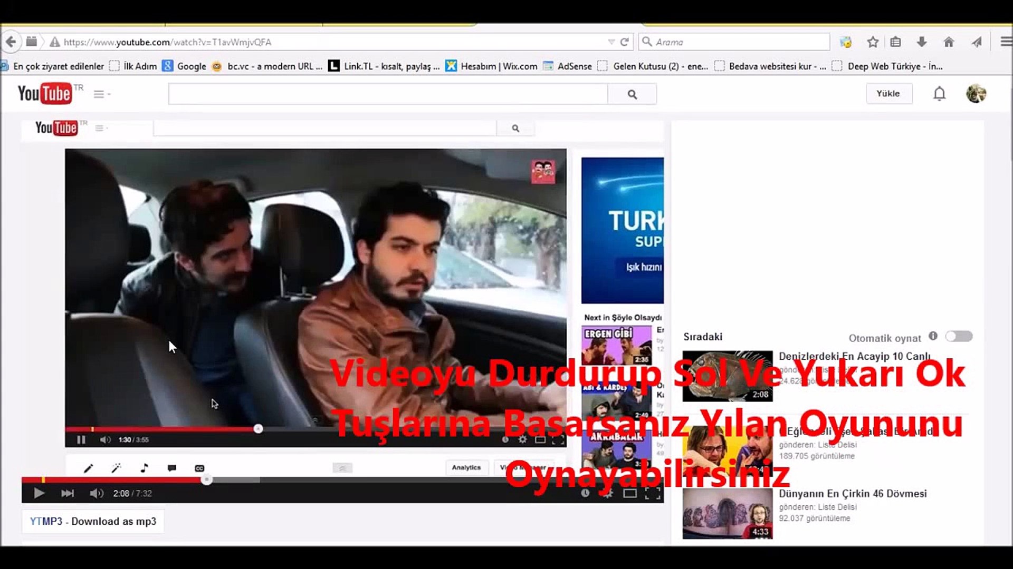Switch outer player to theater mode
Screen dimensions: 1013x569
coord(629,493)
